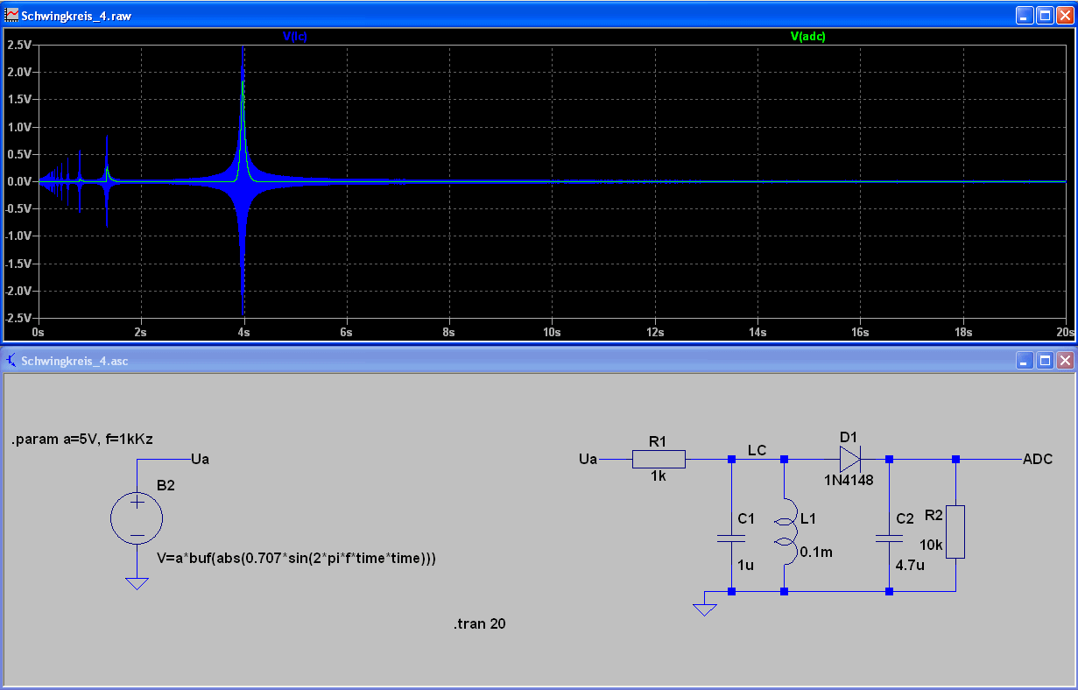The image size is (1078, 690).
Task: Click the LC net label
Action: (757, 450)
